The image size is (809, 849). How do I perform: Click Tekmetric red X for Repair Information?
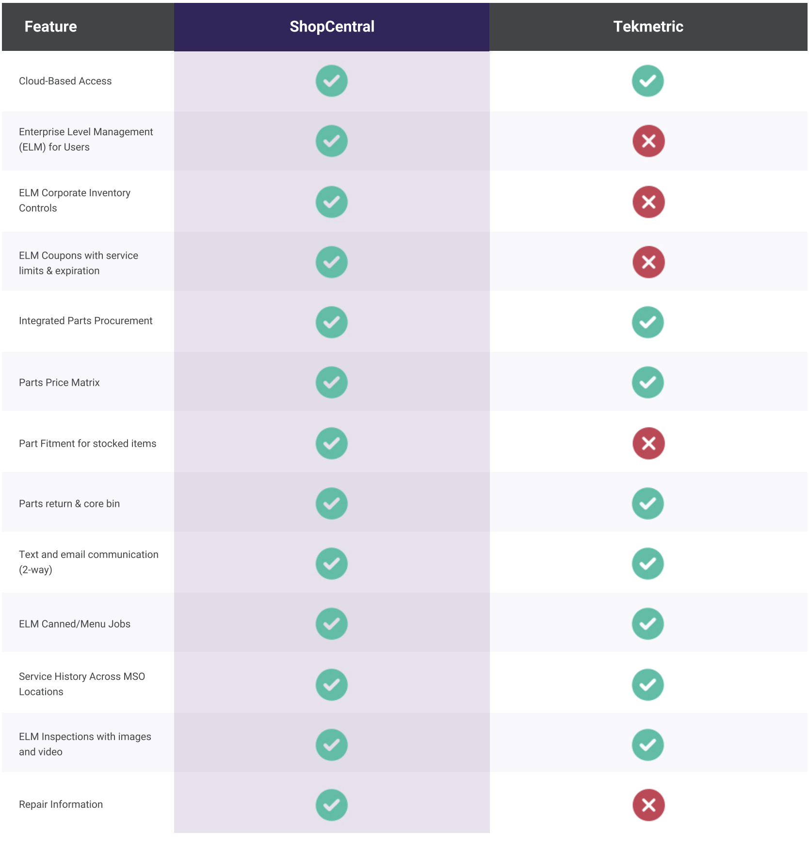point(648,805)
